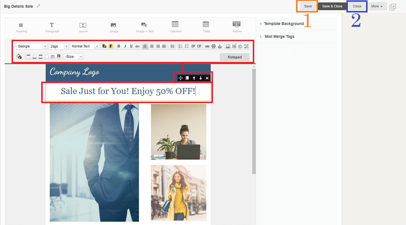
Task: Apply a bottom border to the block
Action: 34,56
